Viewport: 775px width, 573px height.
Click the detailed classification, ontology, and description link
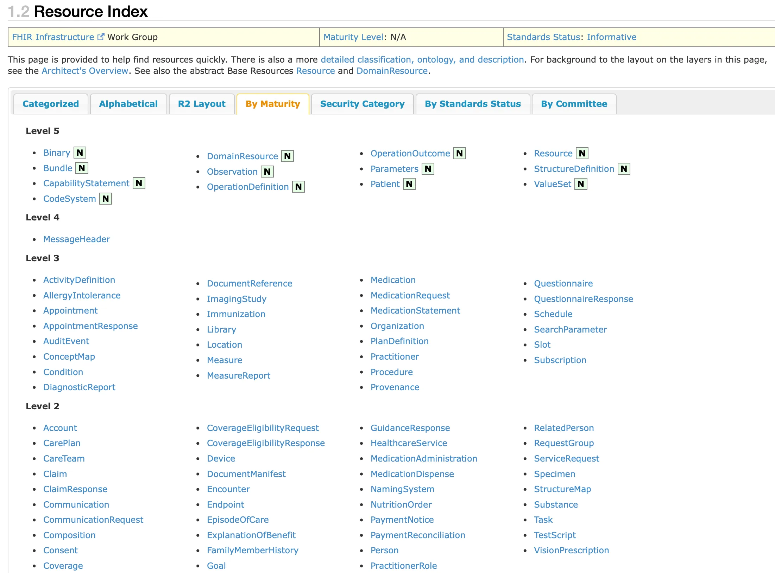(422, 59)
